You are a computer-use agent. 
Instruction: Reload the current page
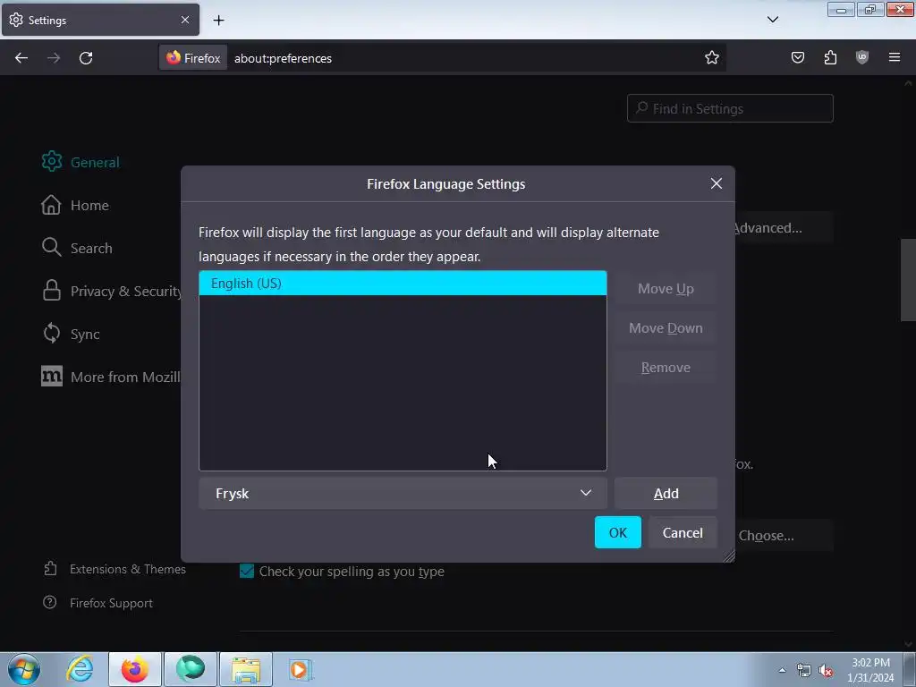click(x=86, y=58)
